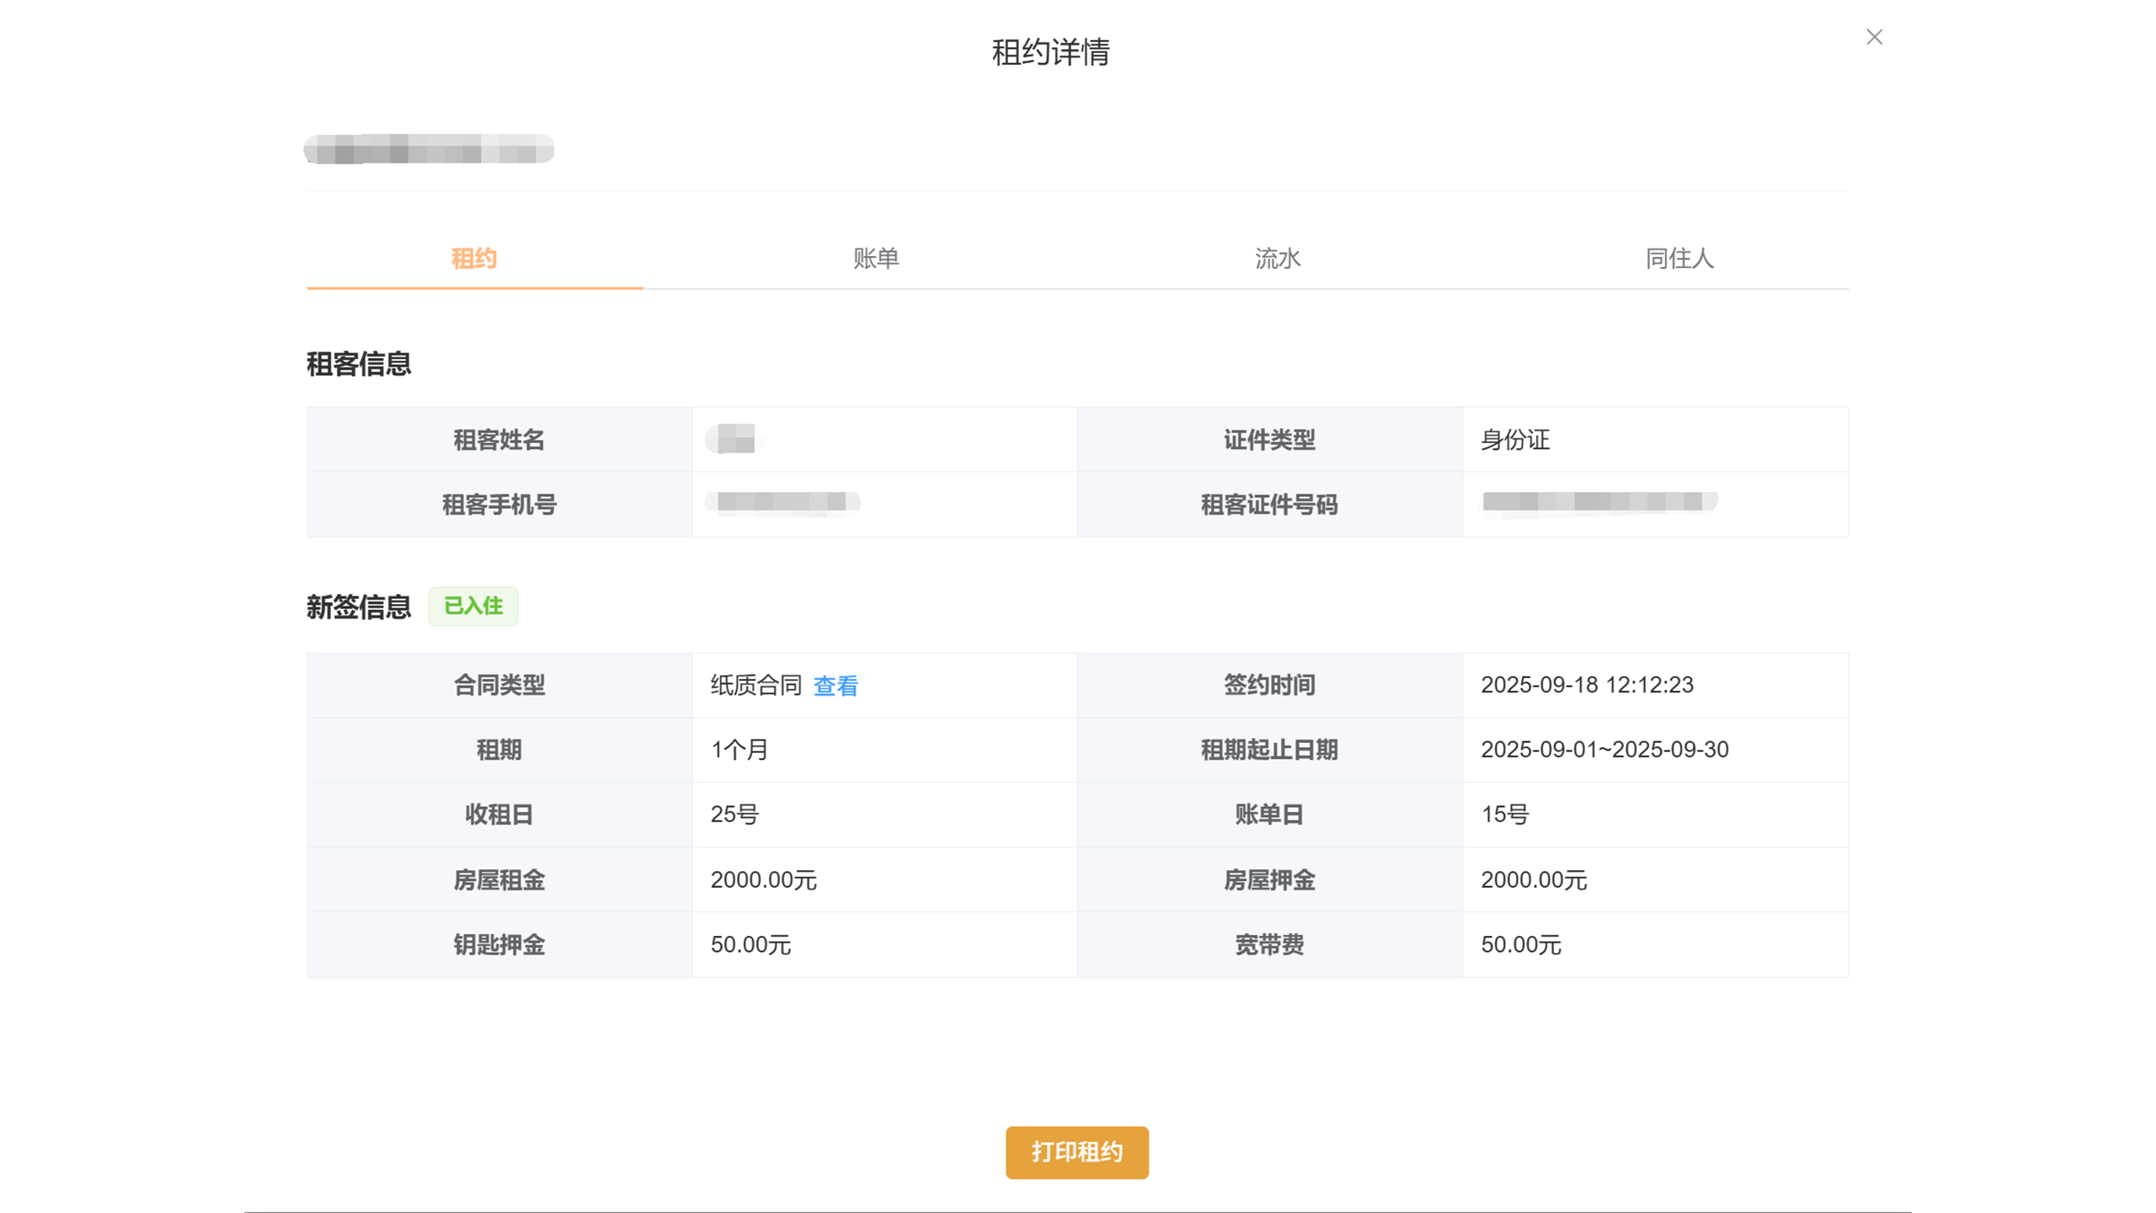The height and width of the screenshot is (1213, 2156).
Task: Click the signing time 2025-09-18 12:12:23
Action: [x=1586, y=685]
